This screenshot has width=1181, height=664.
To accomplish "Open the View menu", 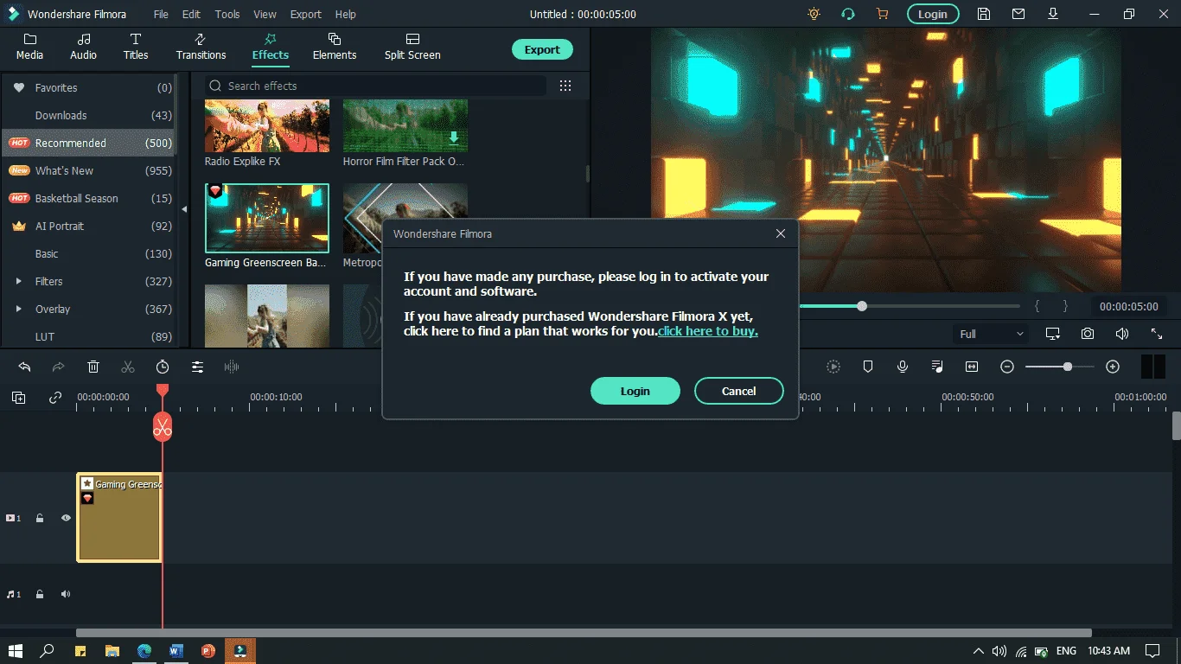I will click(x=265, y=14).
